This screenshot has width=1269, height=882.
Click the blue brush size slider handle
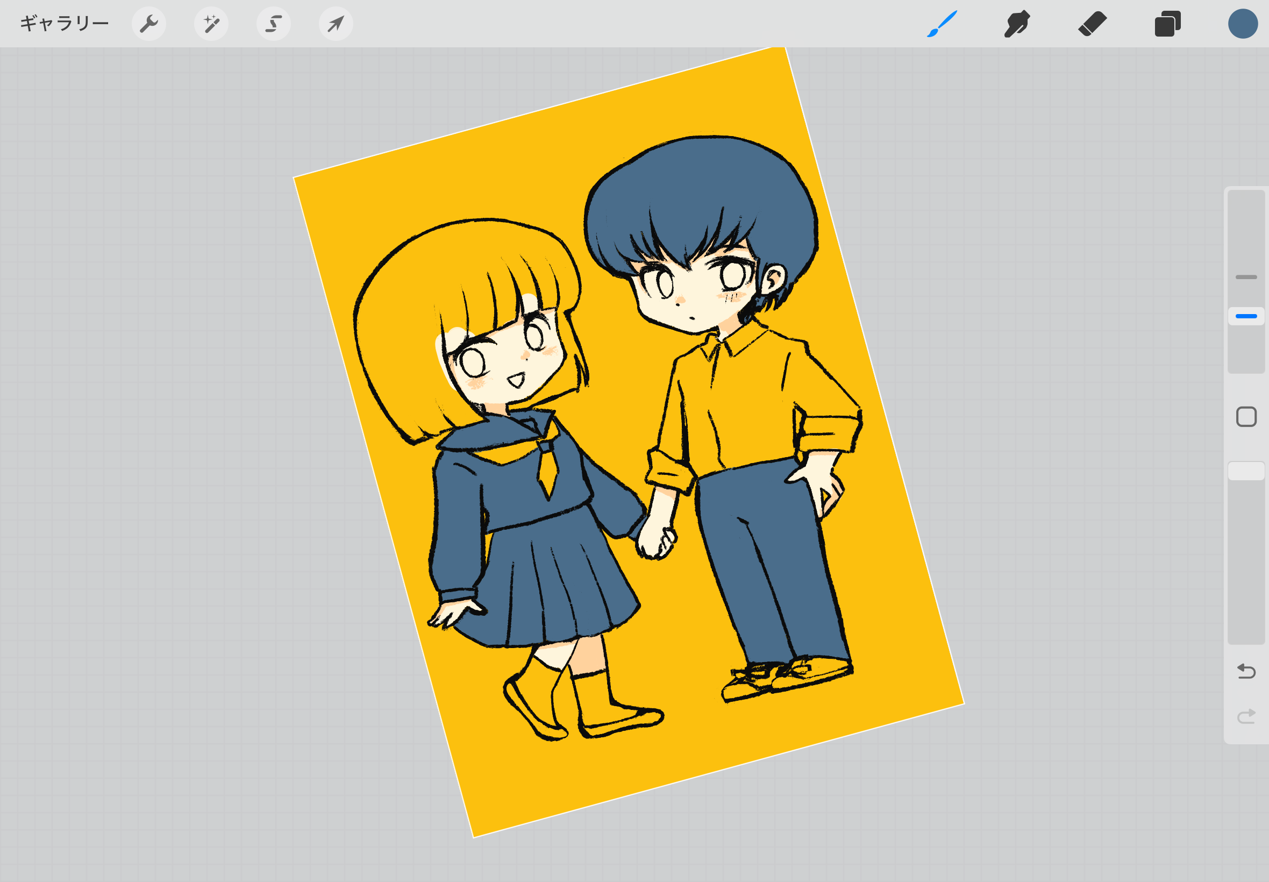coord(1246,316)
